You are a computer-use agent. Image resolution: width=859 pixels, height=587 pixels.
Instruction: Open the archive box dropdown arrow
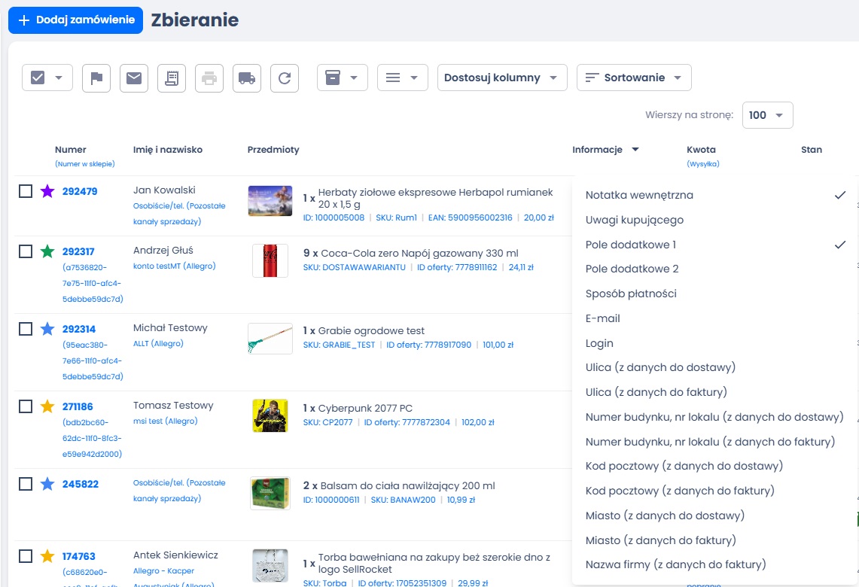(x=354, y=78)
